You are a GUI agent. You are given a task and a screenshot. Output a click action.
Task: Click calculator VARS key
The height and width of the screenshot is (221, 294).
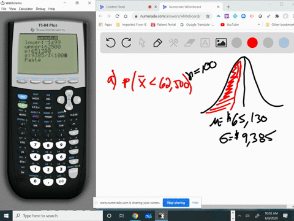coord(61,117)
